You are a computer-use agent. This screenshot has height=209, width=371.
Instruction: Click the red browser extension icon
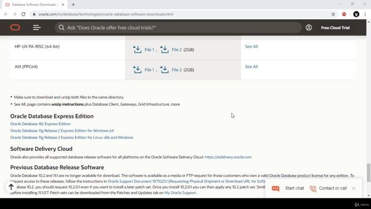pos(344,14)
